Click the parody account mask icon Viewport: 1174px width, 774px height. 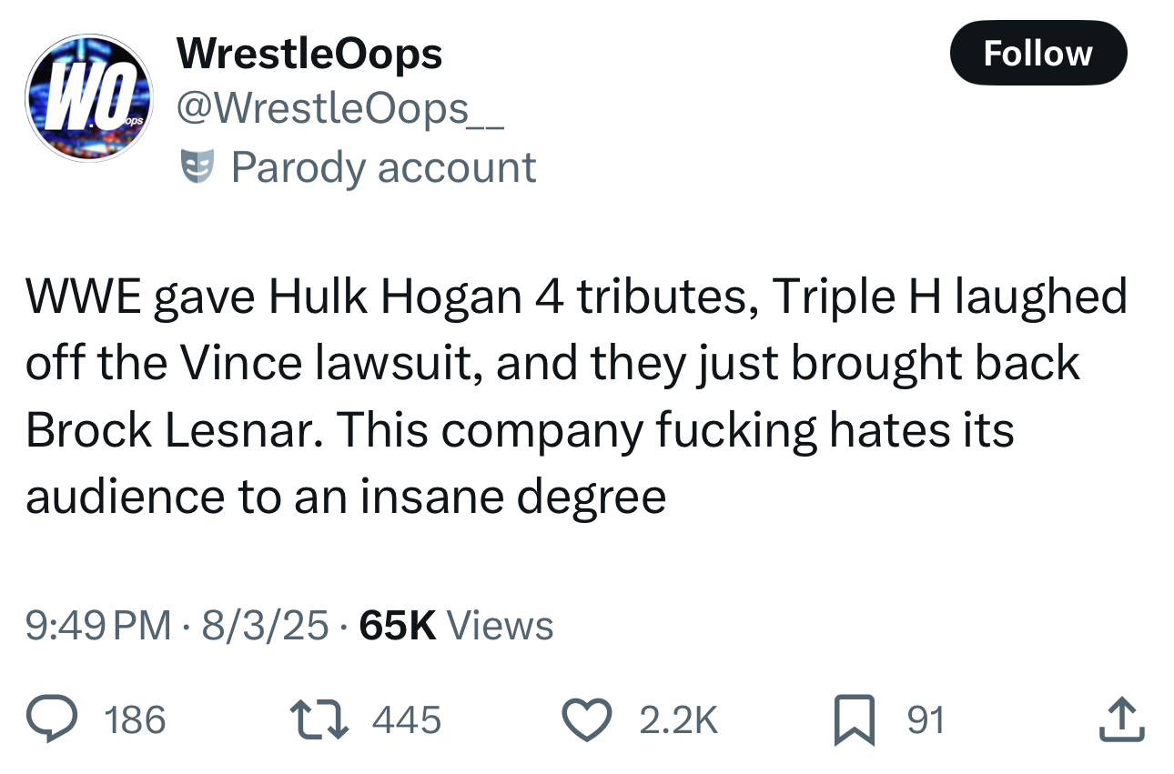(x=197, y=167)
